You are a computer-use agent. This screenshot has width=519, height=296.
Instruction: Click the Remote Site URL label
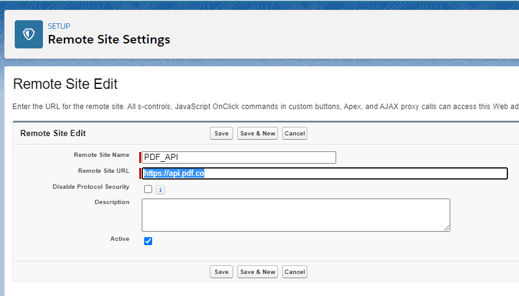pos(103,171)
